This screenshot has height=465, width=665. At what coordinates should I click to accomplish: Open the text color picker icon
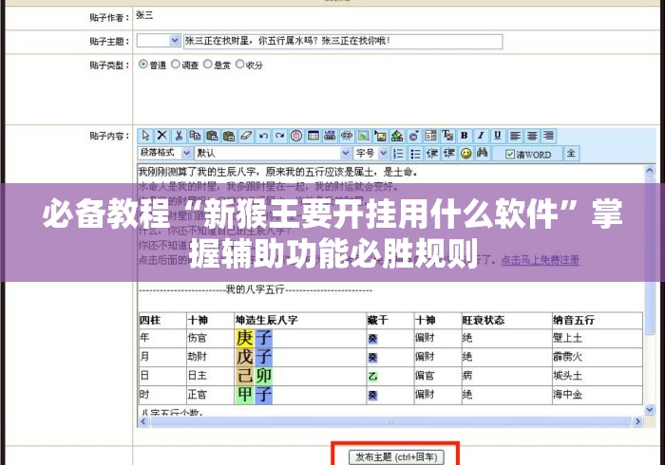(x=447, y=136)
